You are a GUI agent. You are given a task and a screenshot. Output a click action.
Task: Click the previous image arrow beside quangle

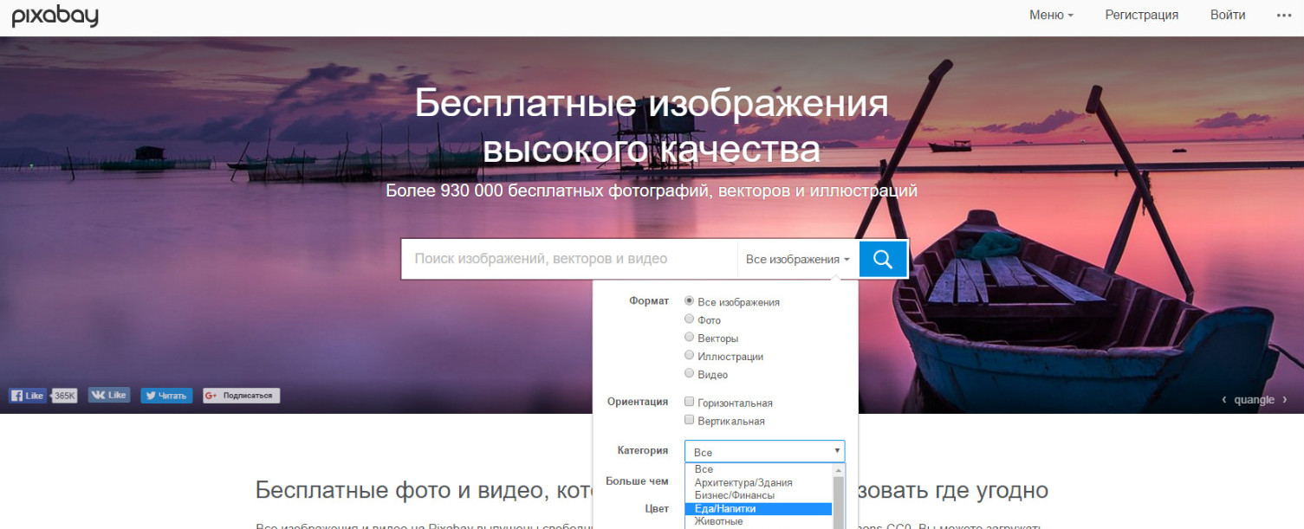[1224, 399]
